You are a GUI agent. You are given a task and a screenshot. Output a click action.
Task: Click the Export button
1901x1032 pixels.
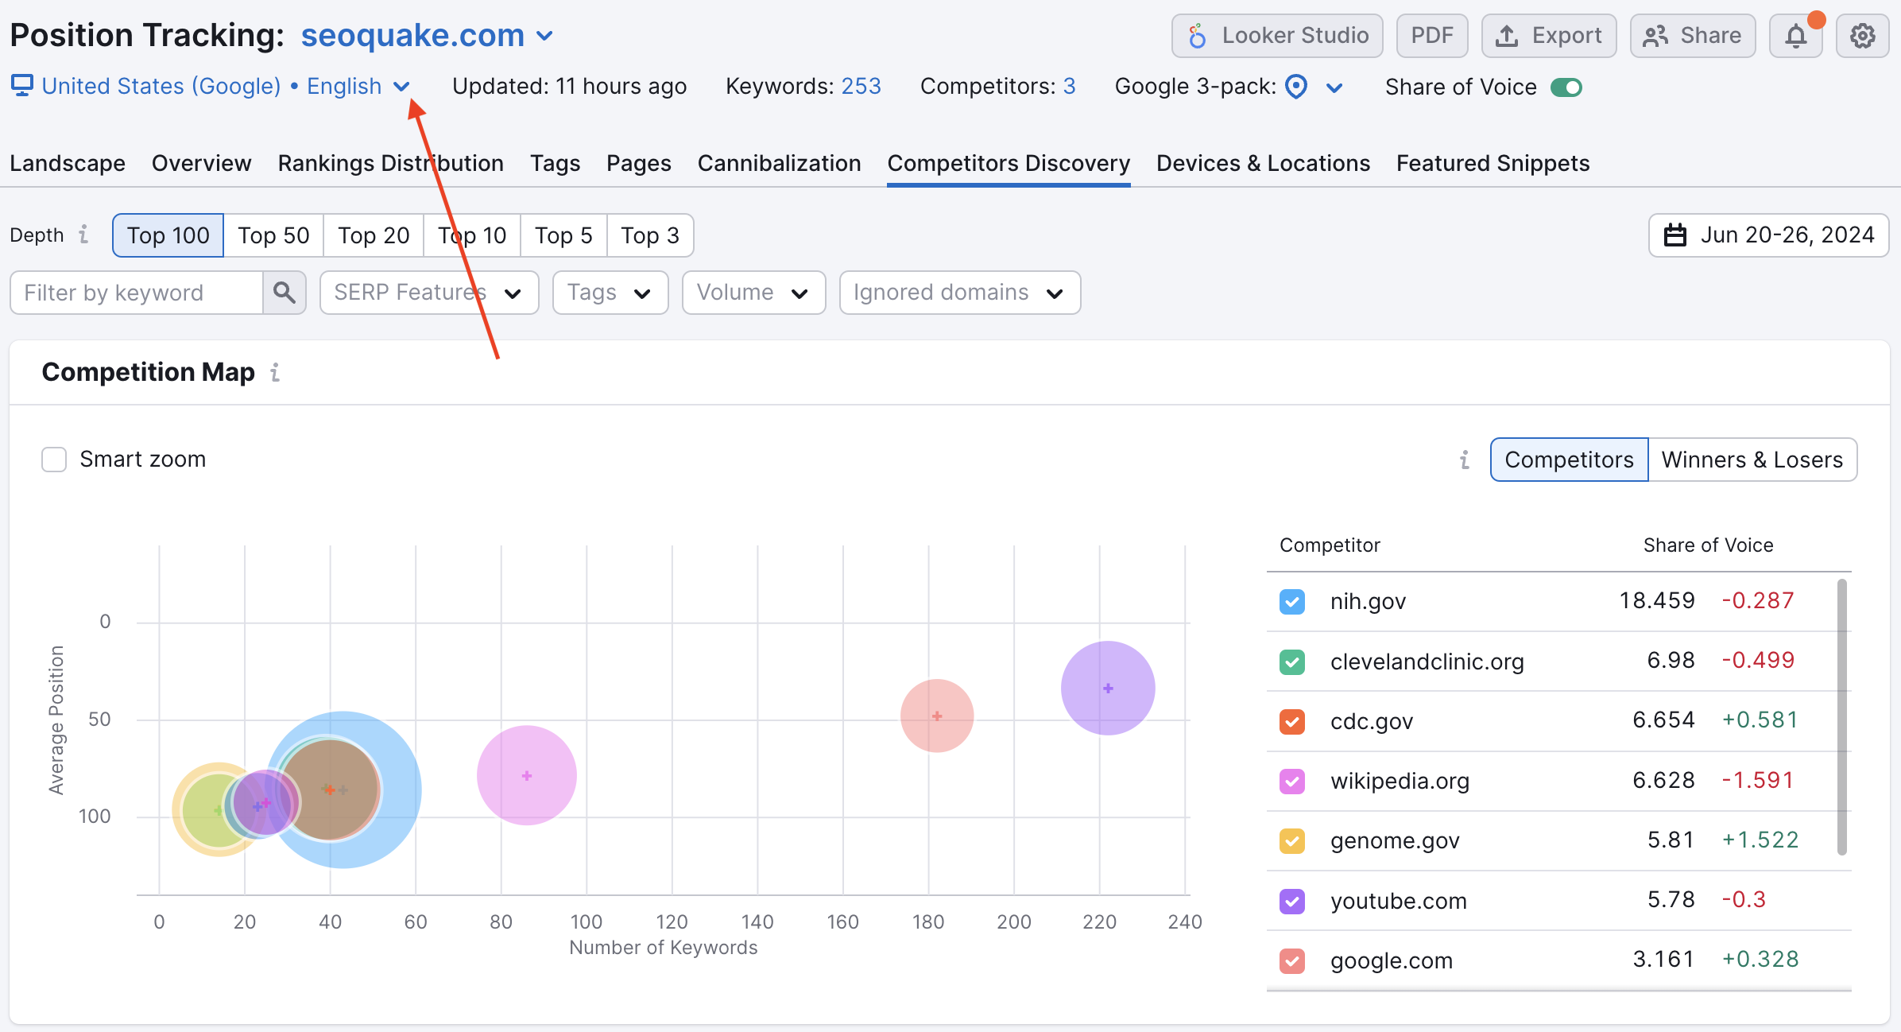(x=1549, y=36)
